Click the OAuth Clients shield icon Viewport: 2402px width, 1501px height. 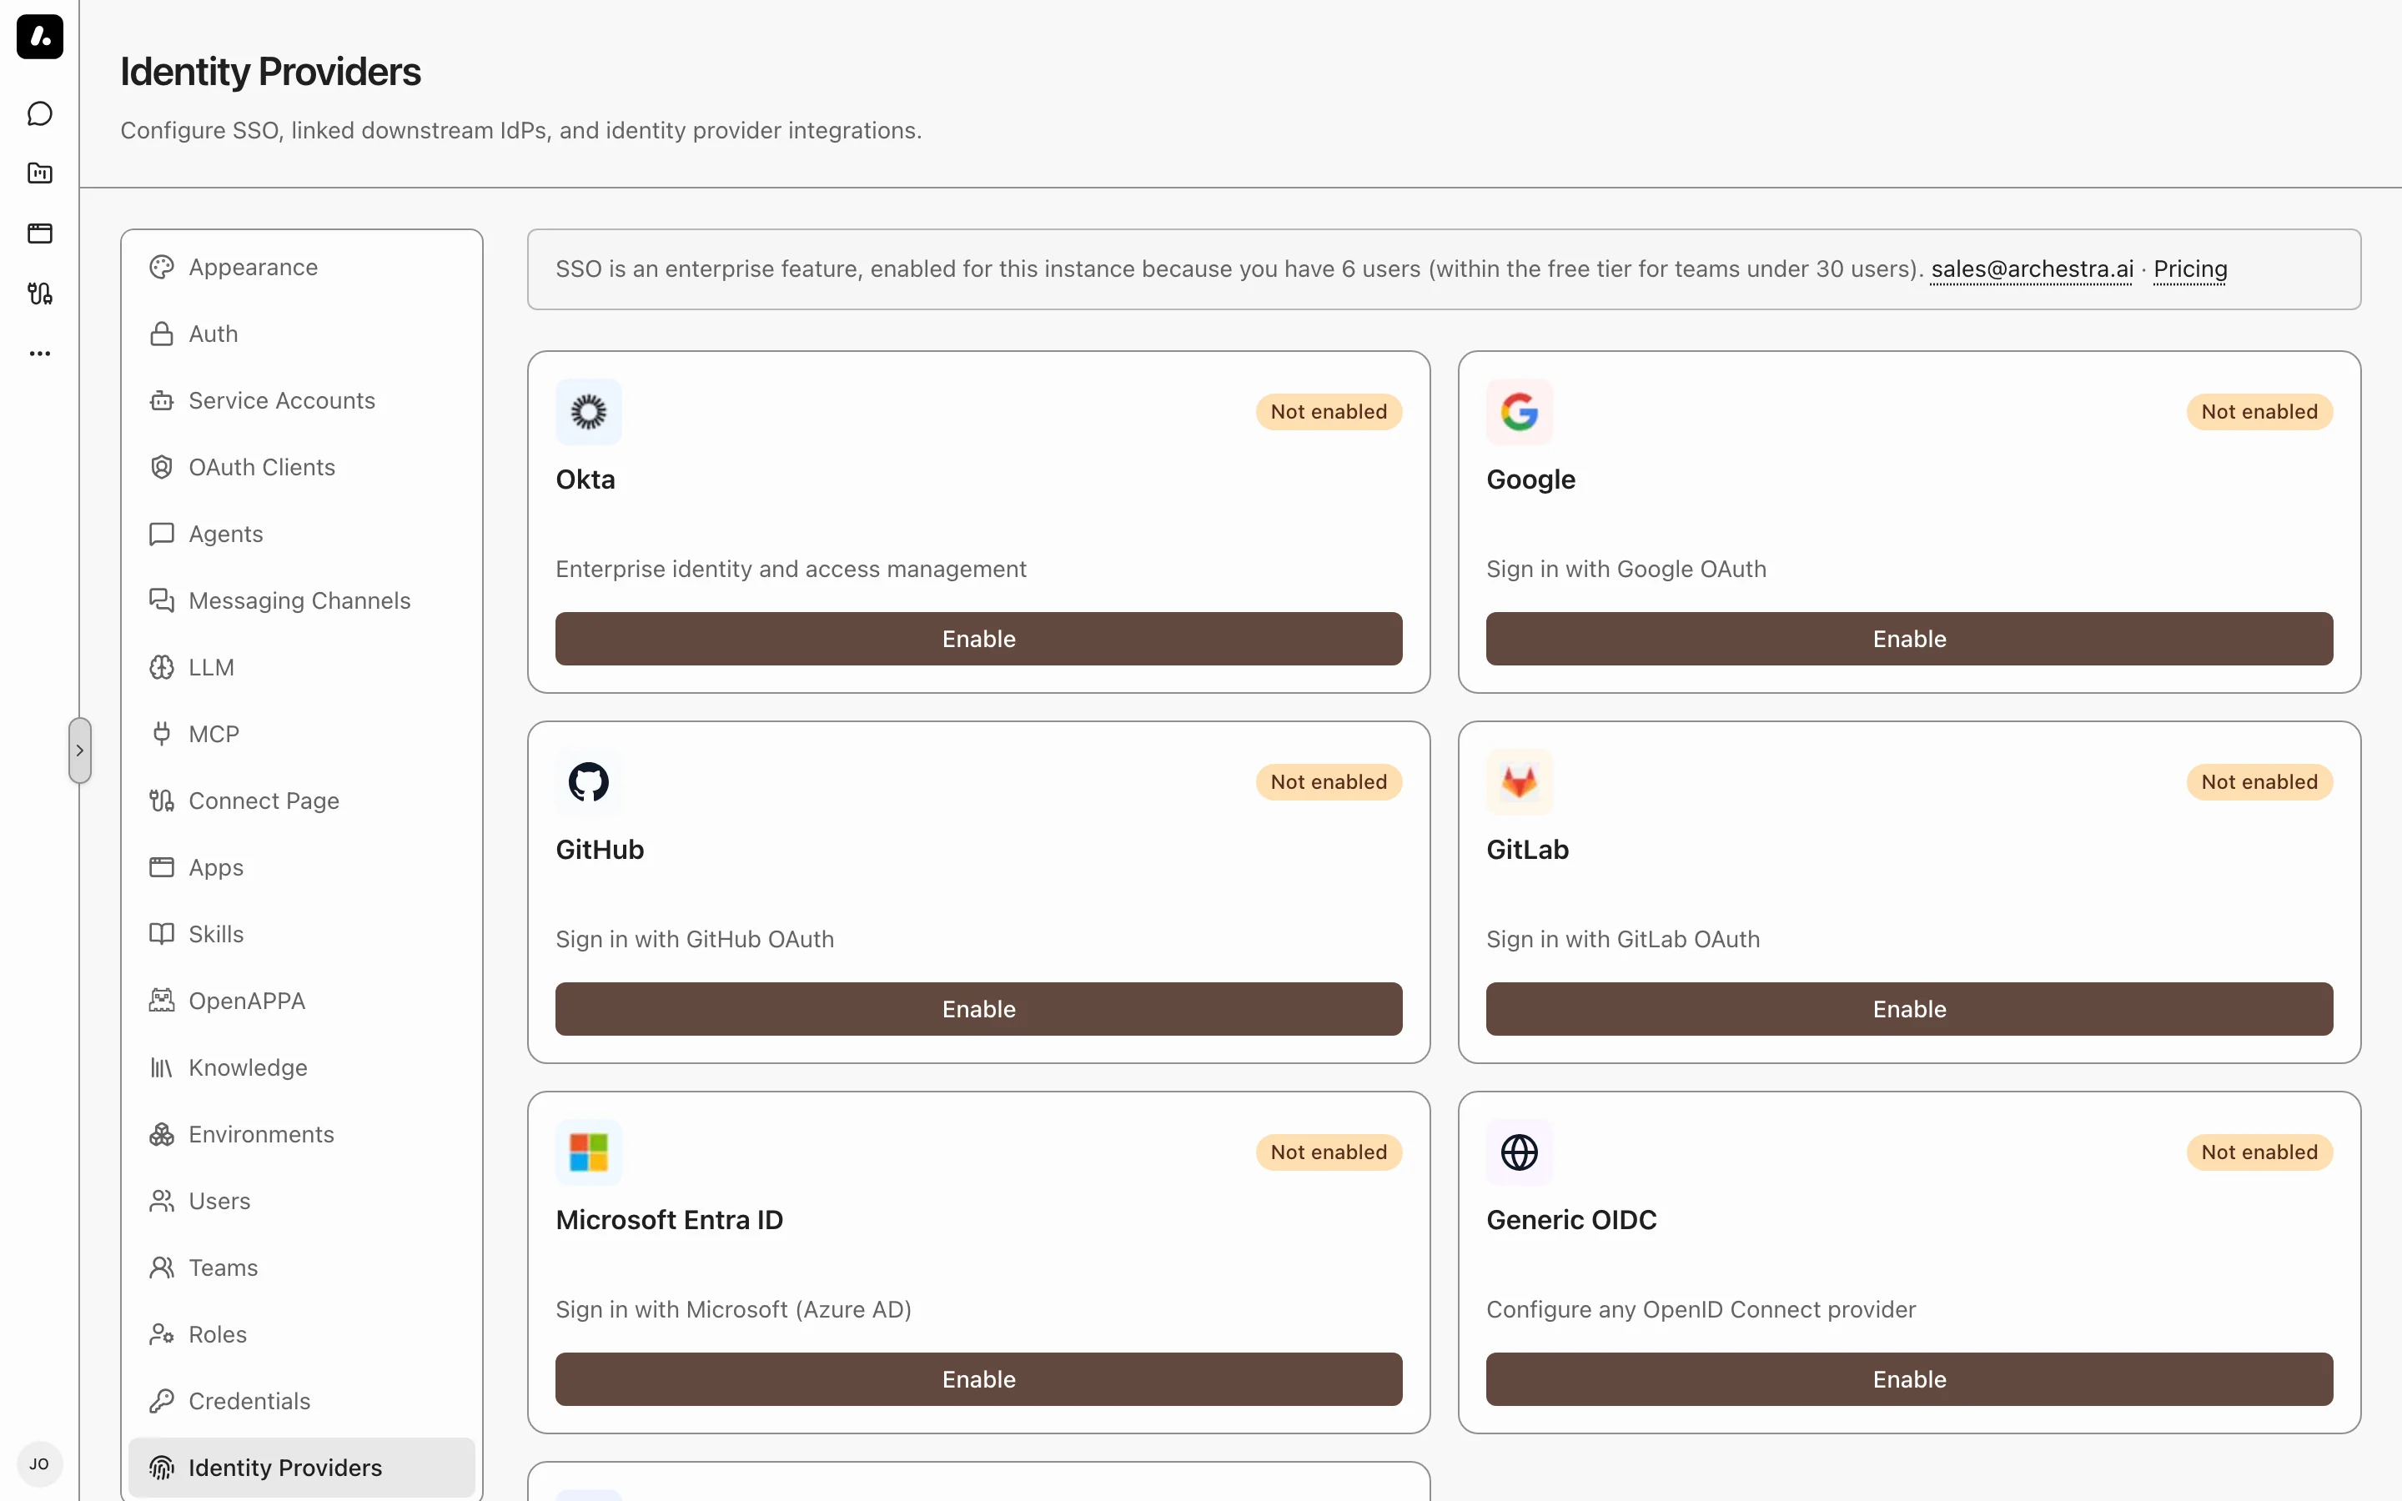point(162,467)
